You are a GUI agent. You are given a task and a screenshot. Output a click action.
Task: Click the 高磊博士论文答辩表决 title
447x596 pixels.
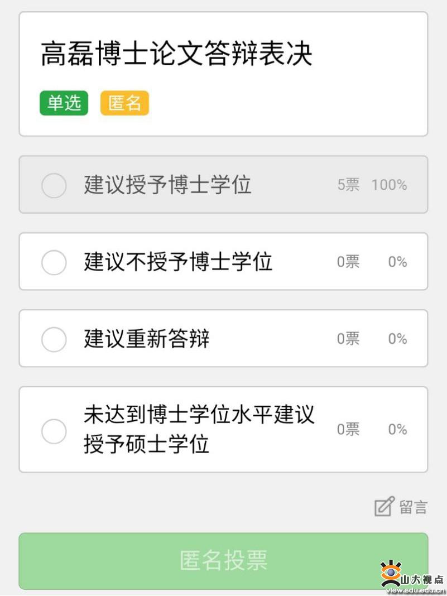coord(176,54)
